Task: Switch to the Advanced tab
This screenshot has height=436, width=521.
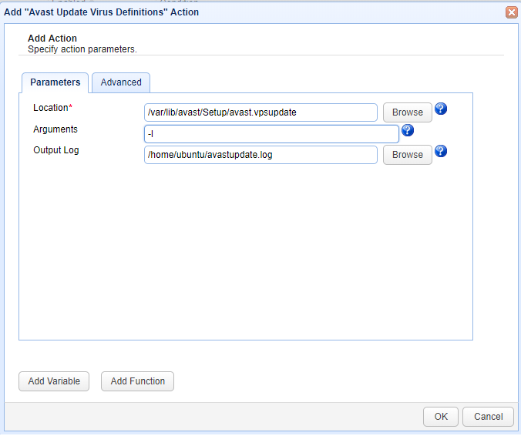Action: pos(121,82)
